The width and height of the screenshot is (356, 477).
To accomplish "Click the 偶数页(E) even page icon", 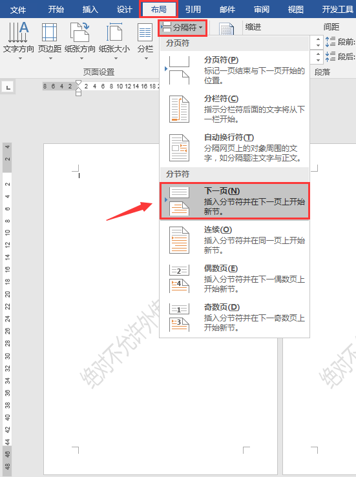I will tap(179, 279).
